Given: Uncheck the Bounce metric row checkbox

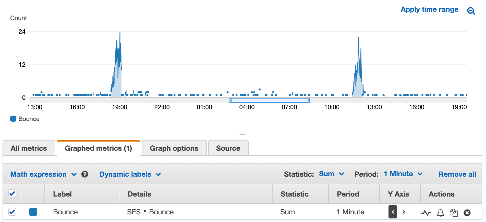Looking at the screenshot, I should (x=12, y=212).
